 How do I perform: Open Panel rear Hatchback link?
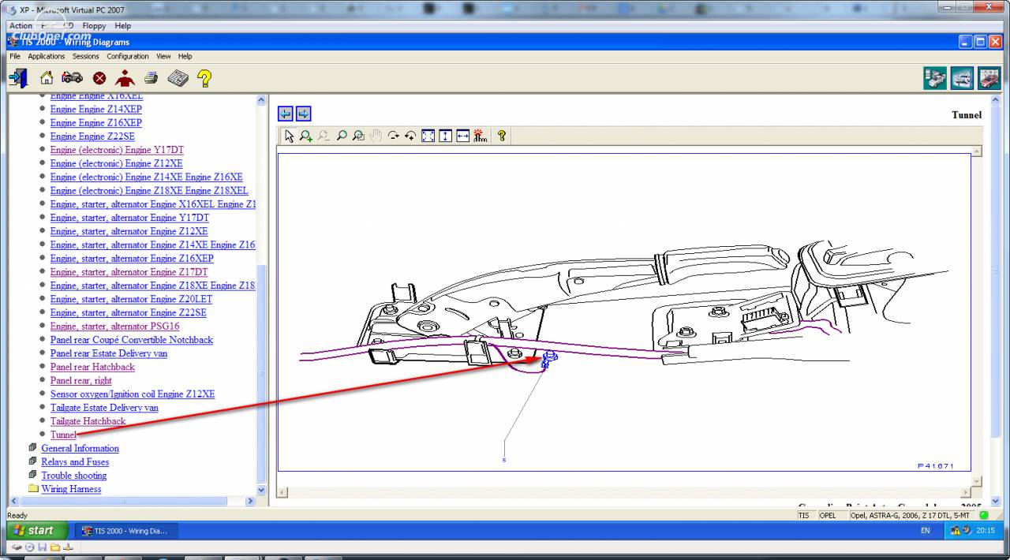point(92,367)
